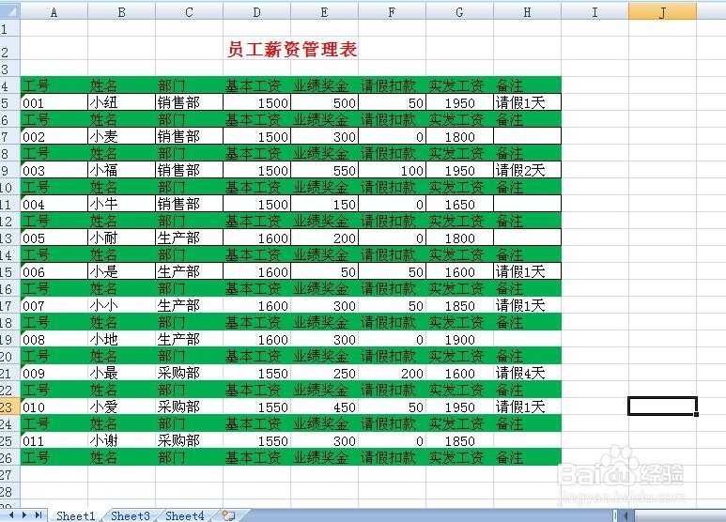726x522 pixels.
Task: Select column I header
Action: [595, 12]
